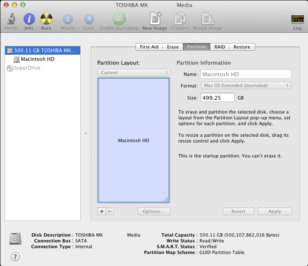Image resolution: width=308 pixels, height=266 pixels.
Task: Click the Enable Journaling icon
Action: tap(119, 19)
